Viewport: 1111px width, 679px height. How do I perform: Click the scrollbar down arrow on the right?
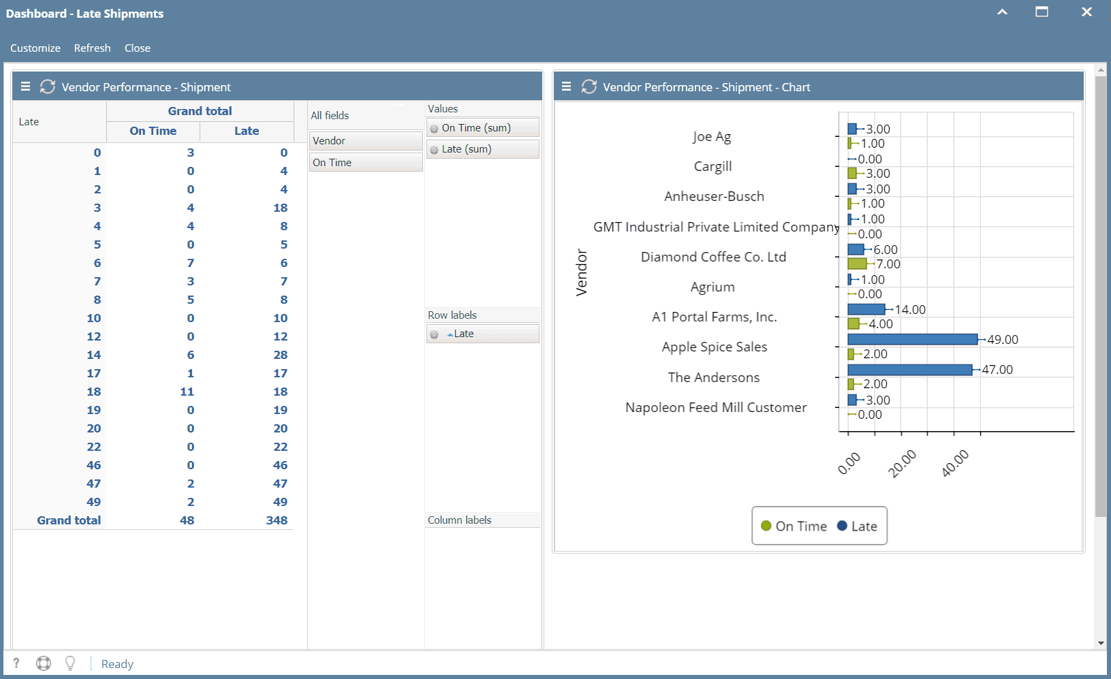(1101, 643)
